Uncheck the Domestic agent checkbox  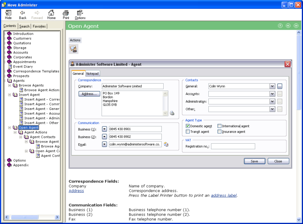pos(188,126)
